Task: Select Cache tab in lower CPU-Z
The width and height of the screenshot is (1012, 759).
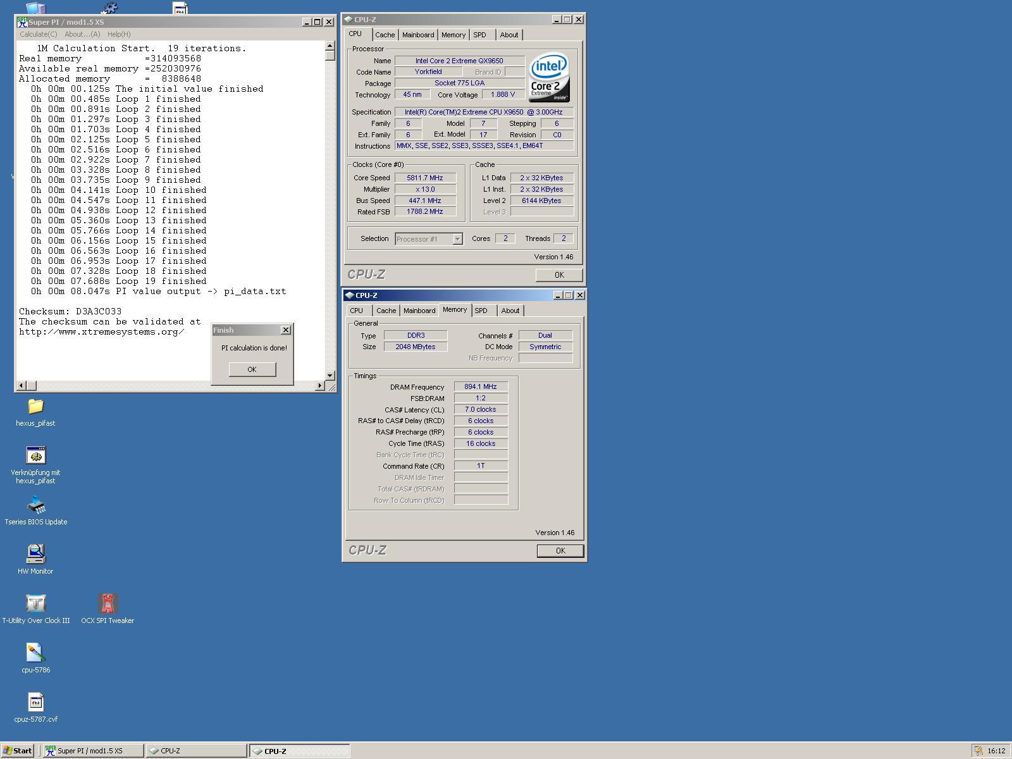Action: (386, 311)
